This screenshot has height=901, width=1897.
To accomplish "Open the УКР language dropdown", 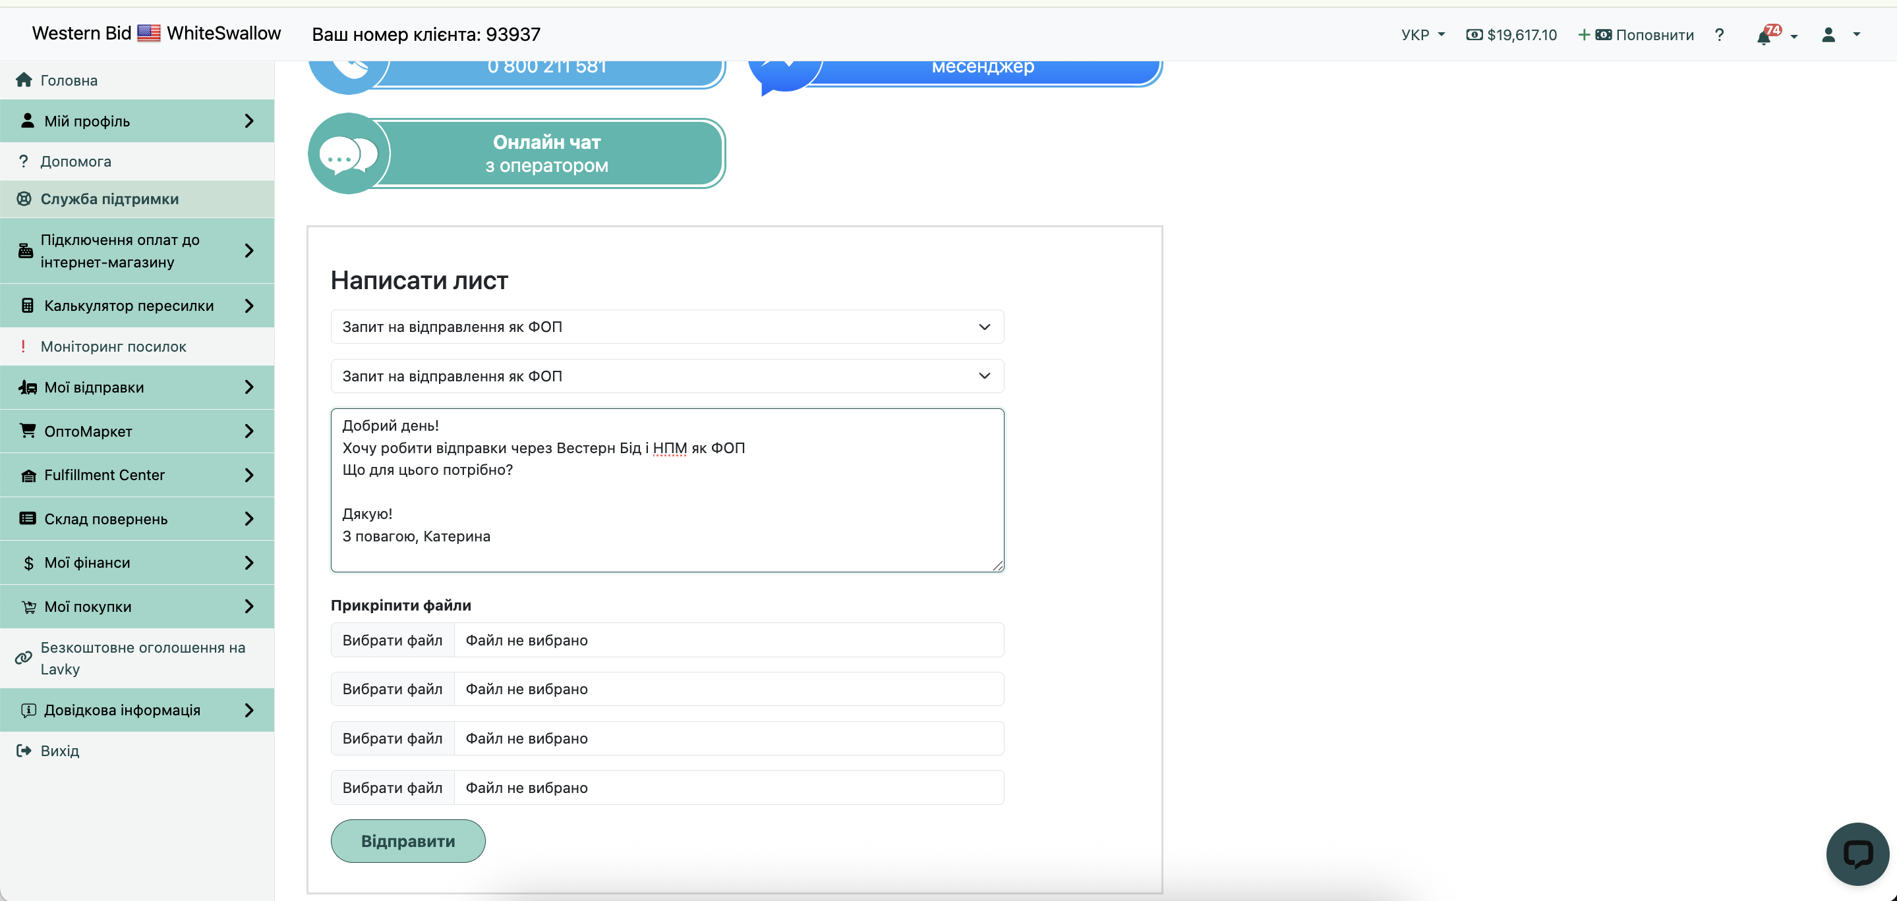I will (x=1422, y=35).
